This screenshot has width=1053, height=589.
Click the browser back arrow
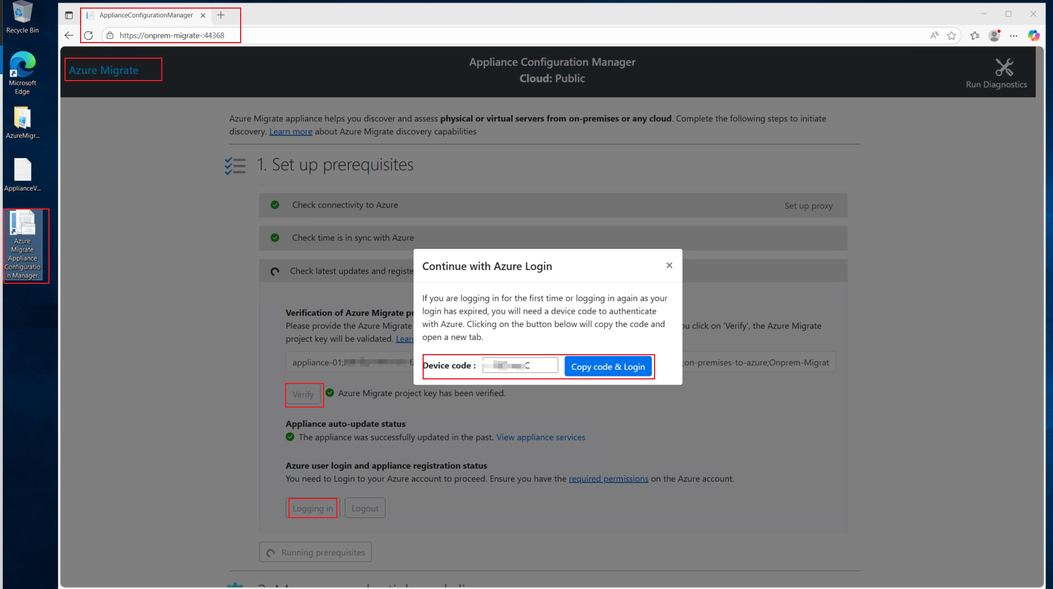click(x=69, y=36)
